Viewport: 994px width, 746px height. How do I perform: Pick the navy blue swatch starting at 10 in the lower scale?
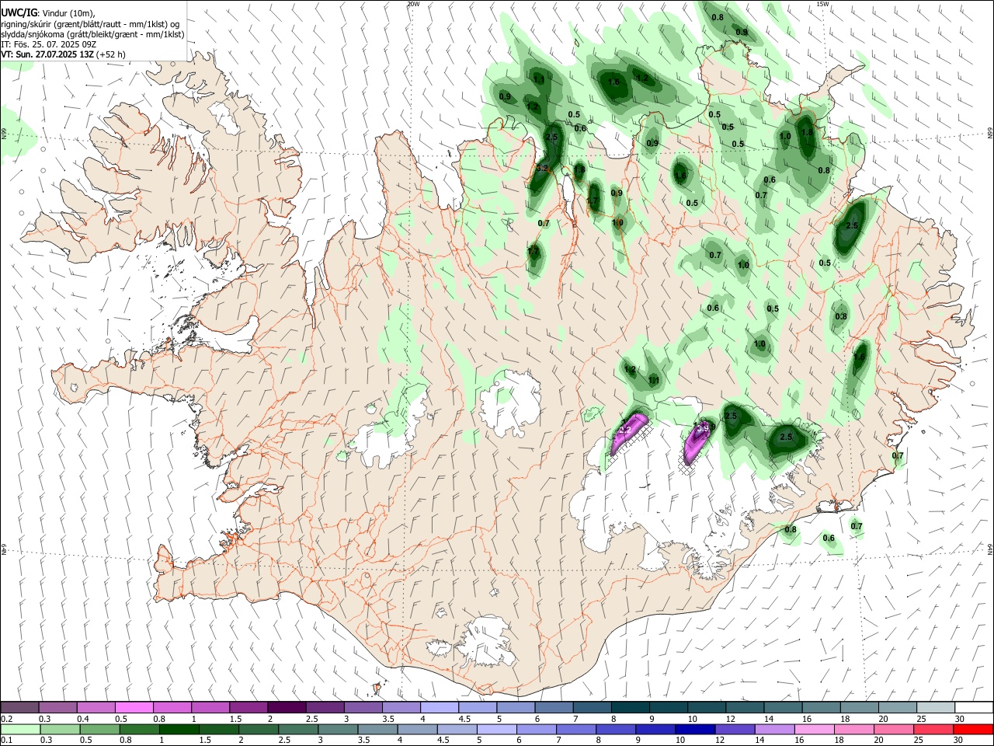click(695, 729)
